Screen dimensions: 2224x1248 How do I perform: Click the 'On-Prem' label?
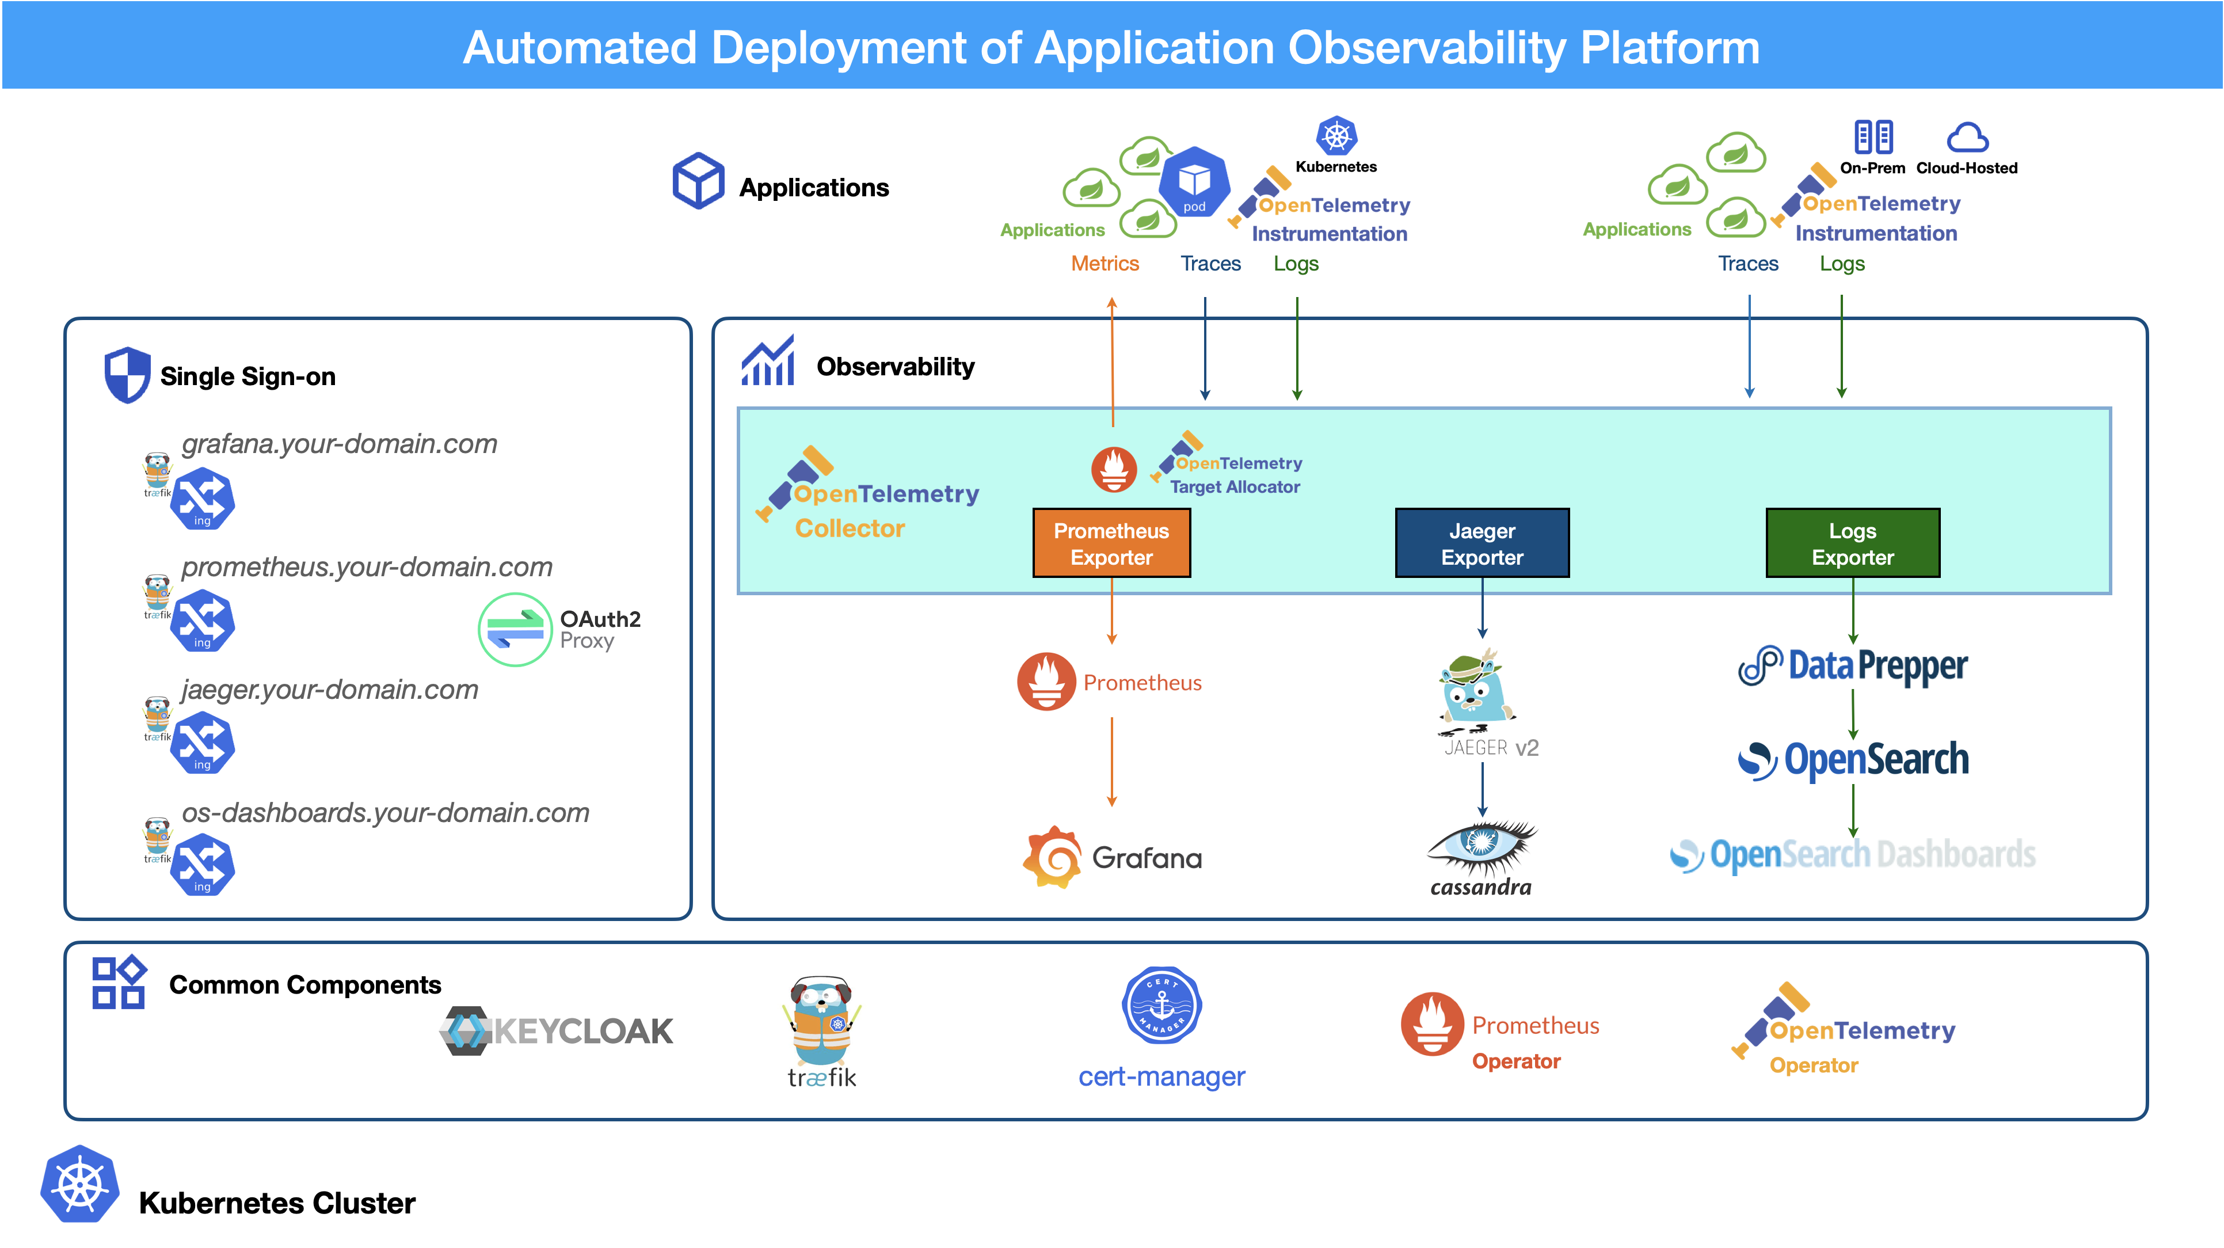click(1873, 169)
